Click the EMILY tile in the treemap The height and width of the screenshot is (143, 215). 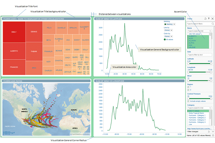click(x=14, y=32)
